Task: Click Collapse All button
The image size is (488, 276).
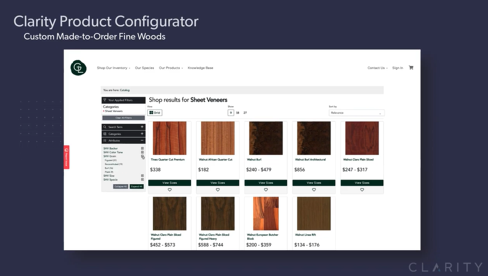Action: [x=120, y=186]
